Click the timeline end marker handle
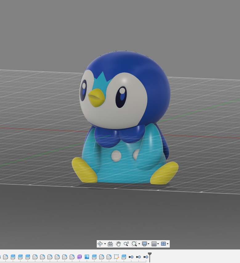 pos(150,254)
